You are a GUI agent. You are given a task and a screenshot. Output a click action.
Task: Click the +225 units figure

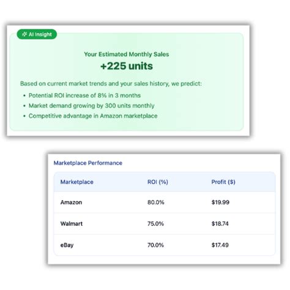tap(127, 66)
